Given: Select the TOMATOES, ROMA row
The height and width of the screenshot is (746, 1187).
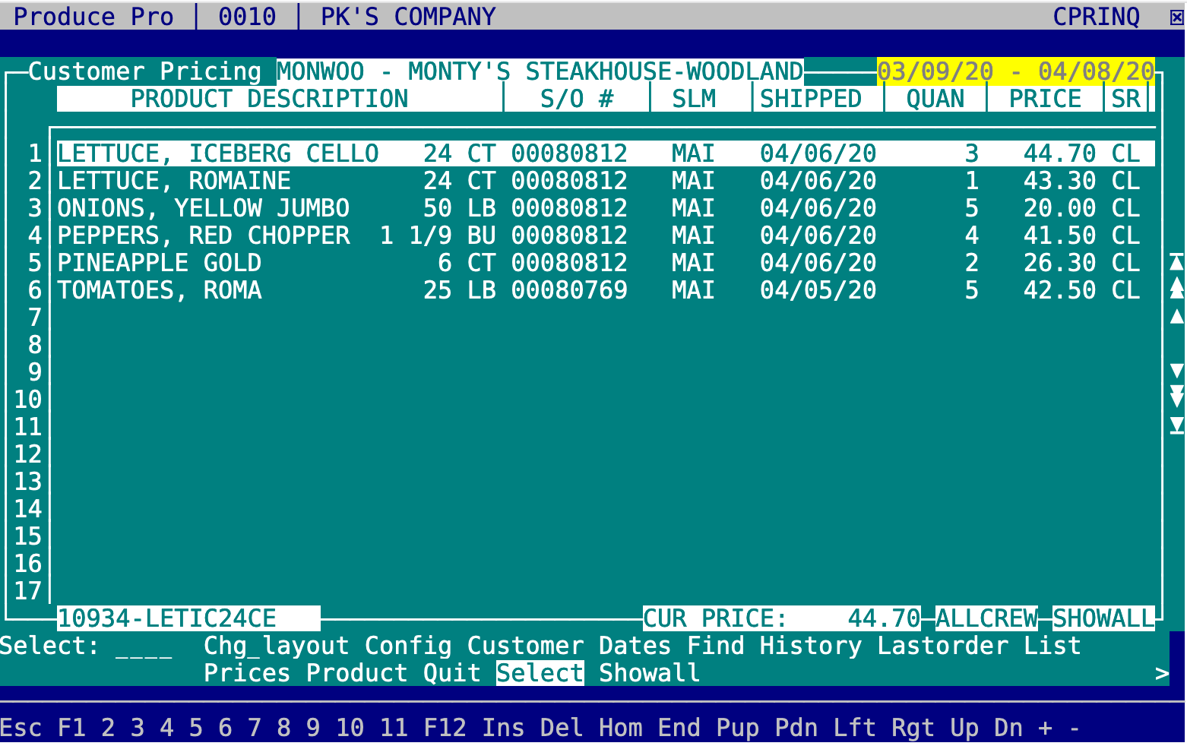Looking at the screenshot, I should coord(606,290).
